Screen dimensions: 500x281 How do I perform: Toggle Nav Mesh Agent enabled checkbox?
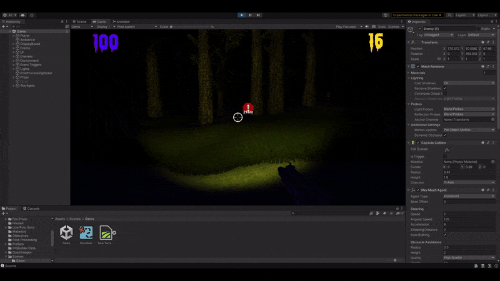418,190
